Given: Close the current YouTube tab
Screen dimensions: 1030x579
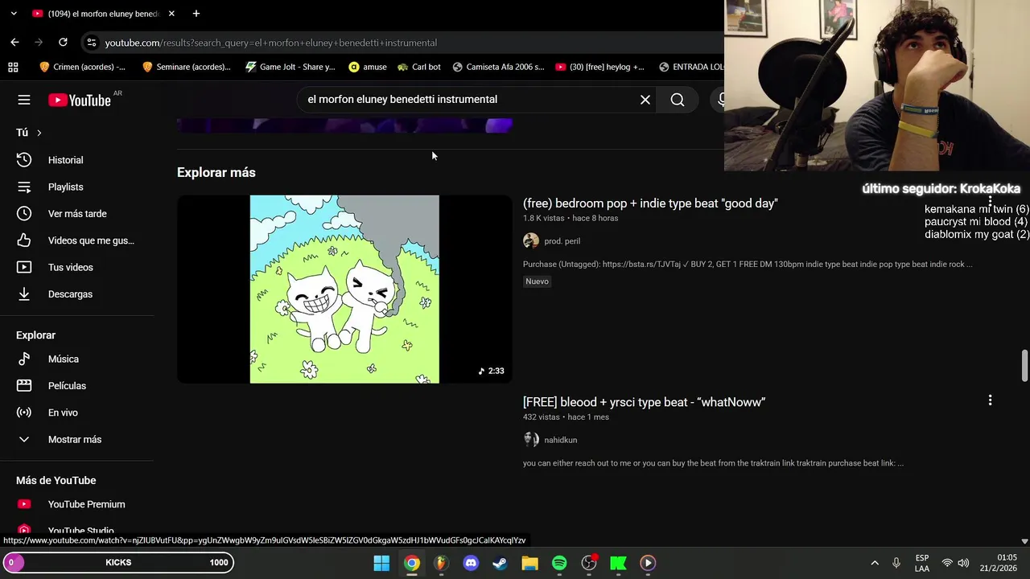Looking at the screenshot, I should [x=171, y=14].
